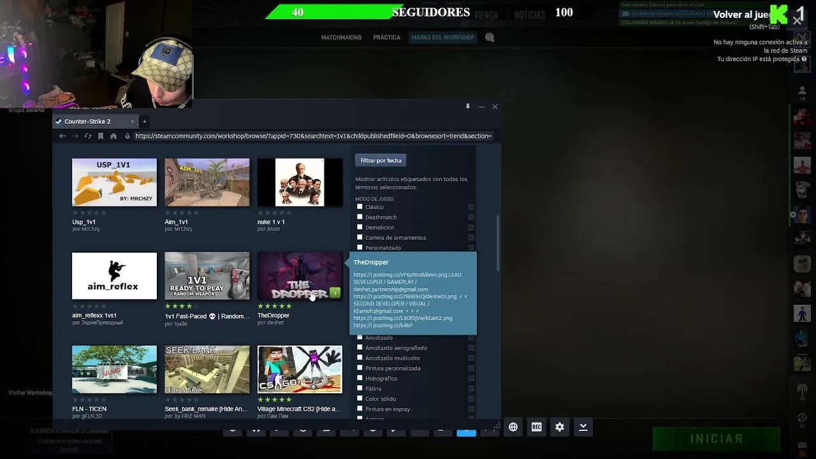Click Filtrar por fecha button
This screenshot has height=459, width=816.
(381, 161)
